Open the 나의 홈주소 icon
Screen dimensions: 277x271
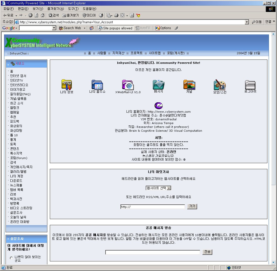[x=97, y=85]
